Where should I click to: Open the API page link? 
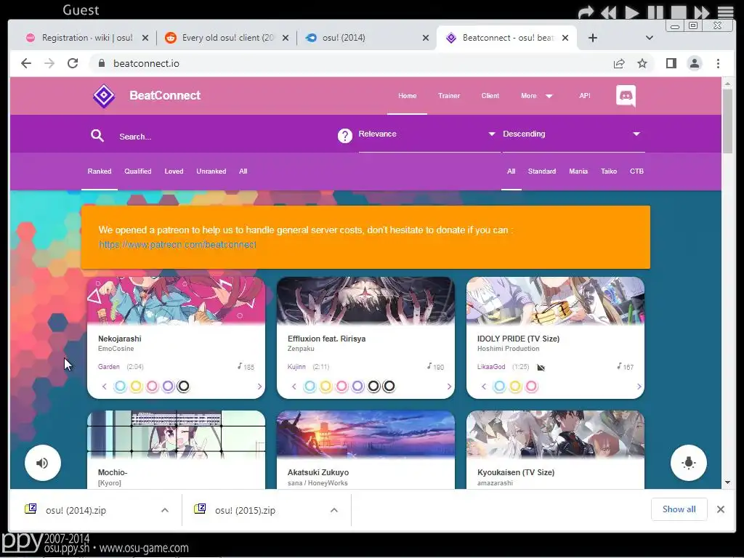585,96
